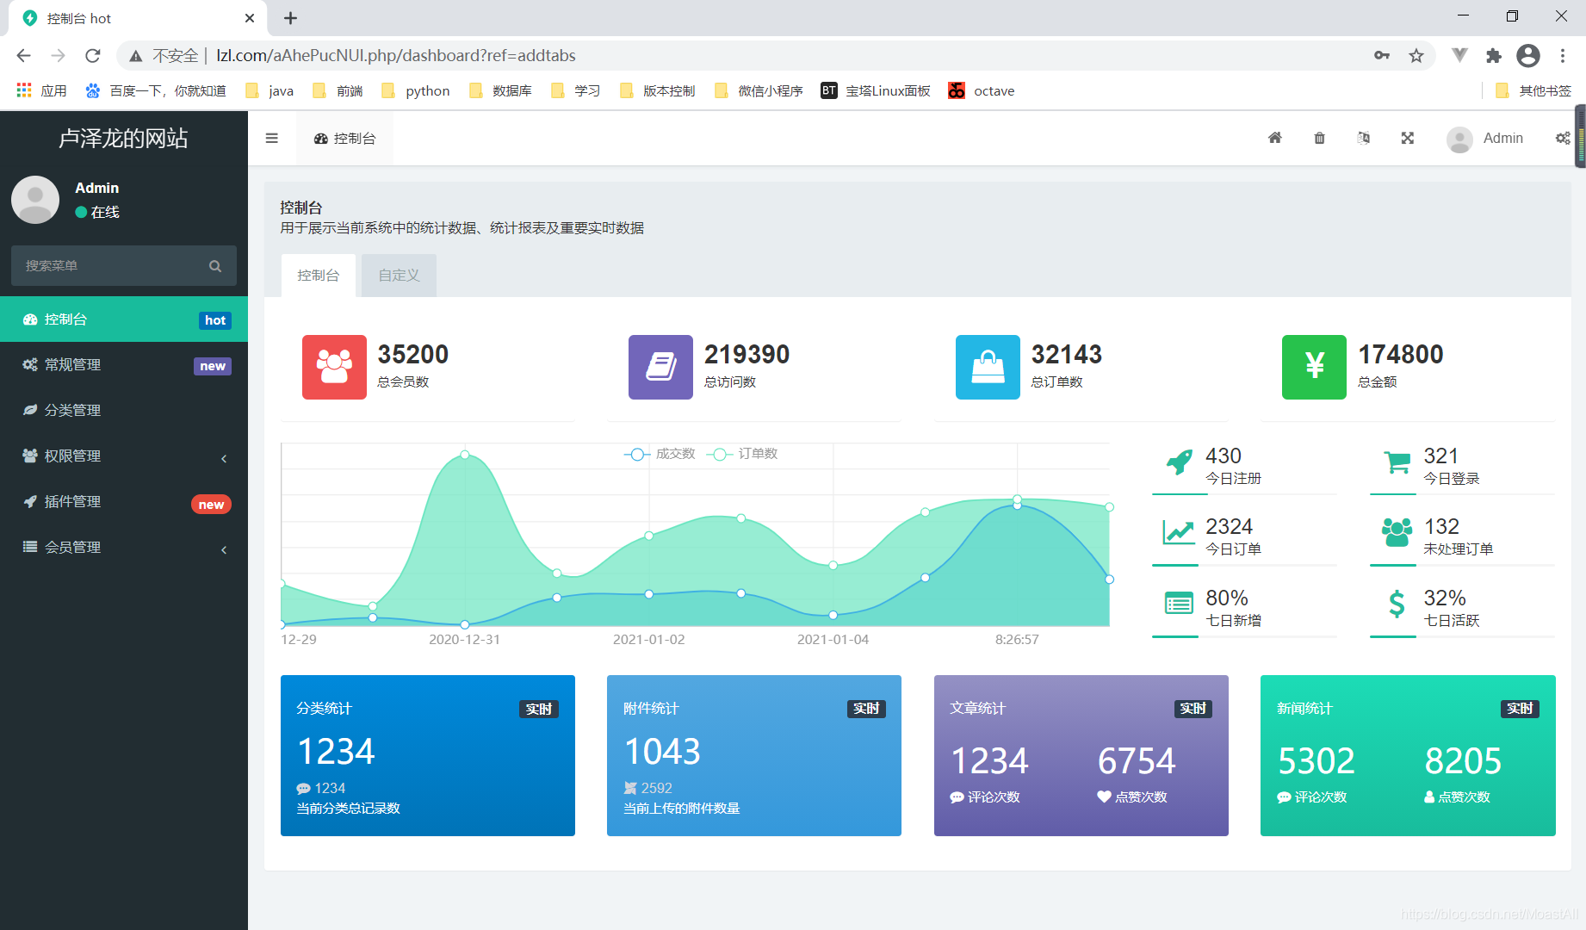Bookmark this page with star icon
Viewport: 1586px width, 930px height.
(x=1416, y=56)
